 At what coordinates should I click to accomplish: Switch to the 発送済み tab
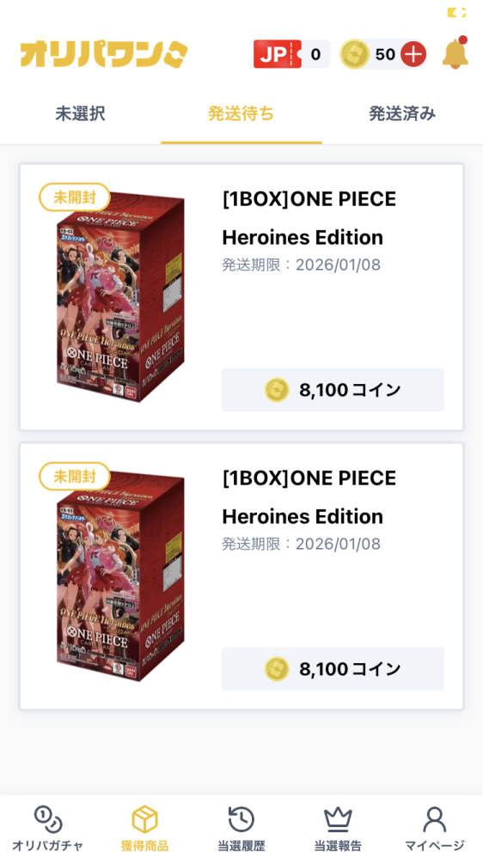click(402, 114)
